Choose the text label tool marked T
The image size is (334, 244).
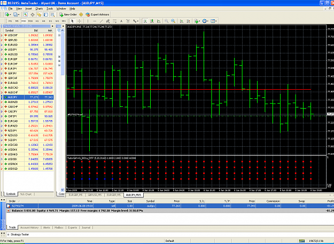click(x=128, y=21)
